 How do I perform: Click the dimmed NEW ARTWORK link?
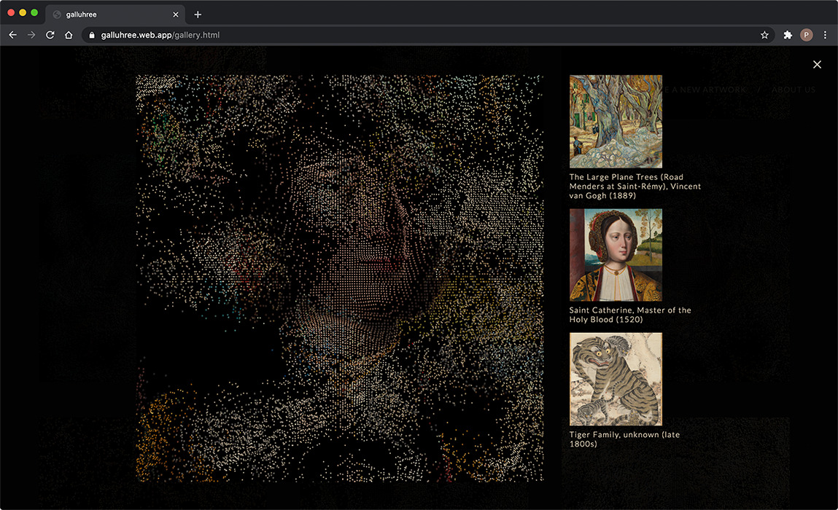(705, 90)
